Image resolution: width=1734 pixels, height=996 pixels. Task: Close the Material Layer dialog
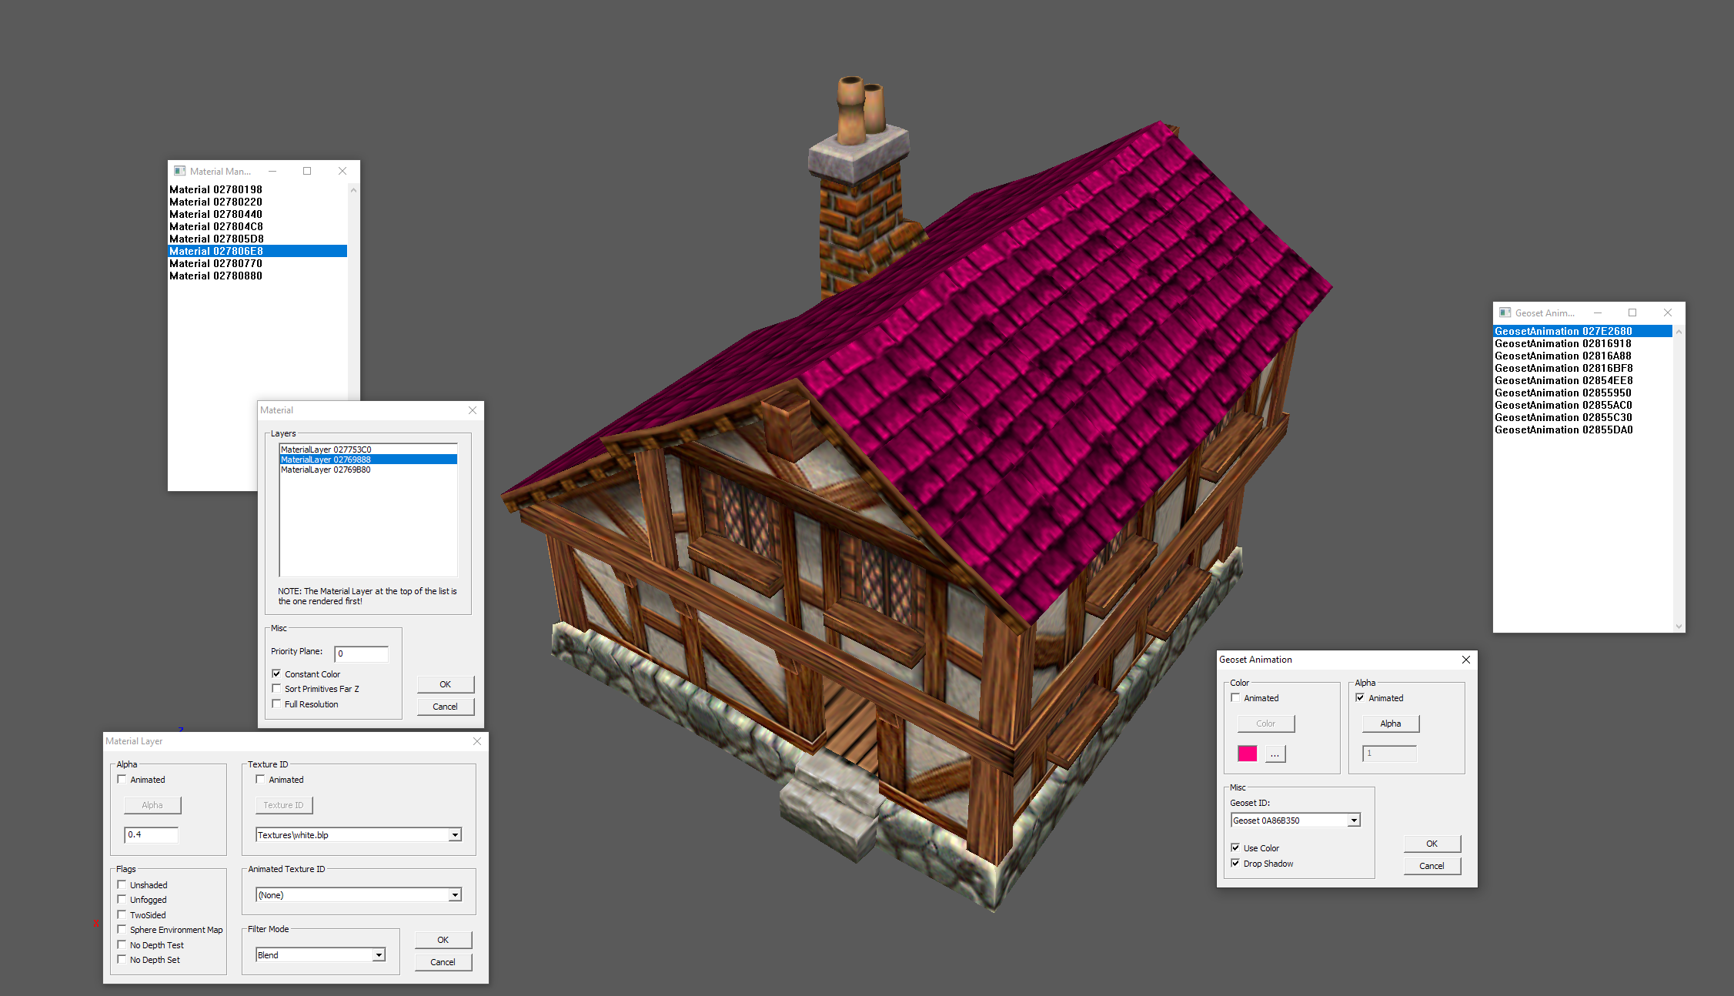(477, 741)
